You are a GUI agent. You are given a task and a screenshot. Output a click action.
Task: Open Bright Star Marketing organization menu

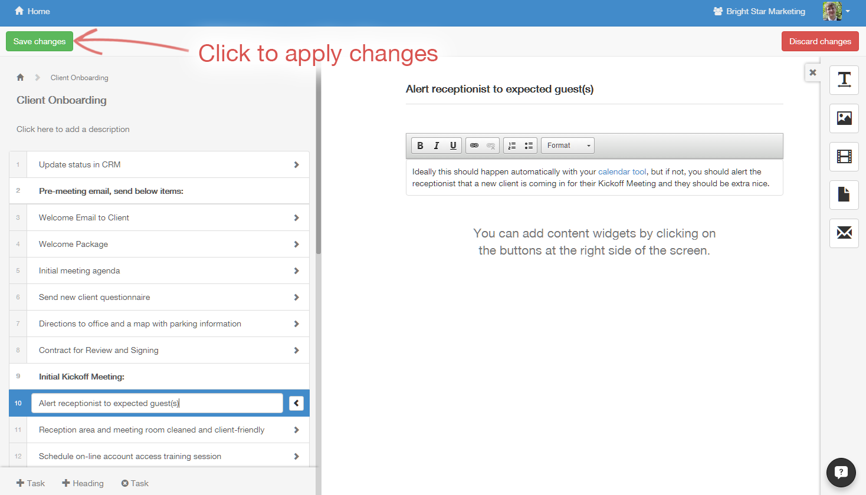pyautogui.click(x=759, y=11)
